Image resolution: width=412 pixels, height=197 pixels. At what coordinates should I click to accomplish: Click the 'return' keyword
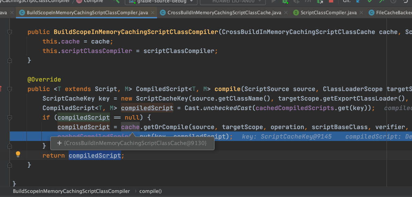coord(53,156)
